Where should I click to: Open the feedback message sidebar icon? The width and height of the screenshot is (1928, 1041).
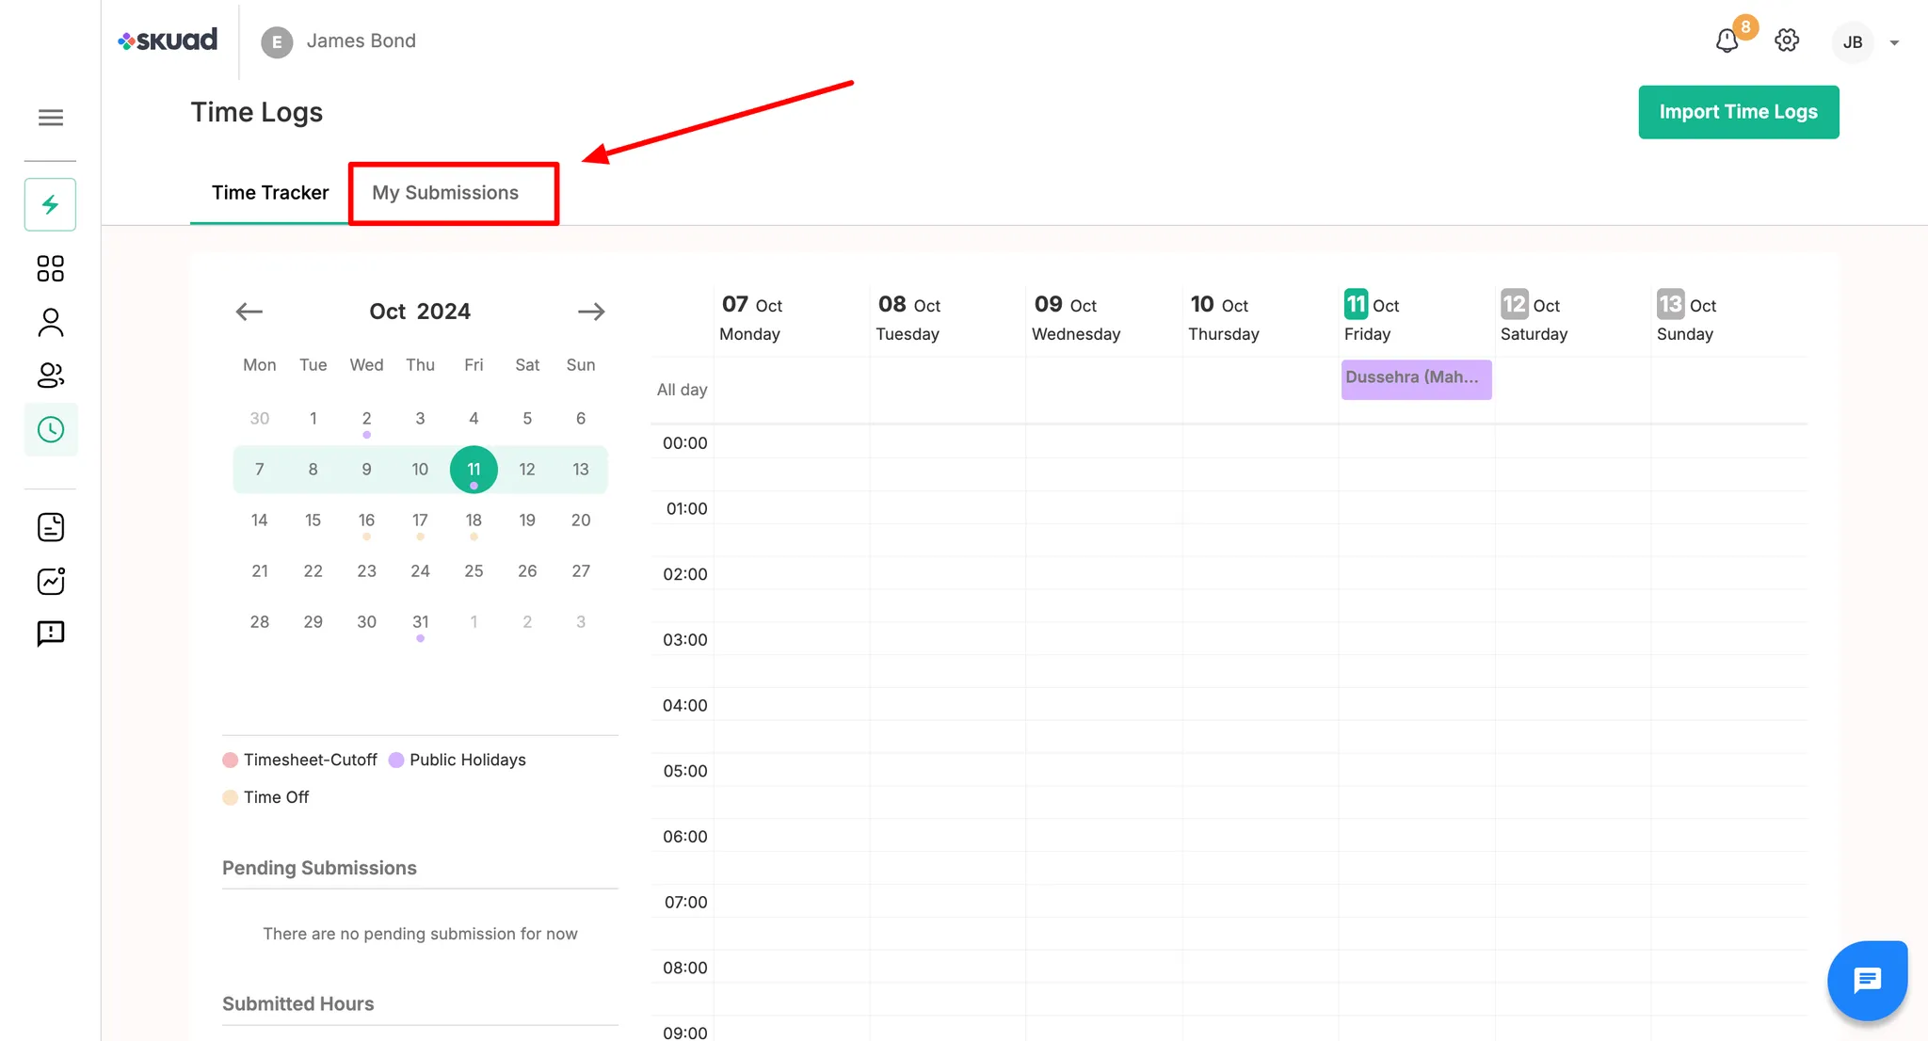tap(51, 633)
